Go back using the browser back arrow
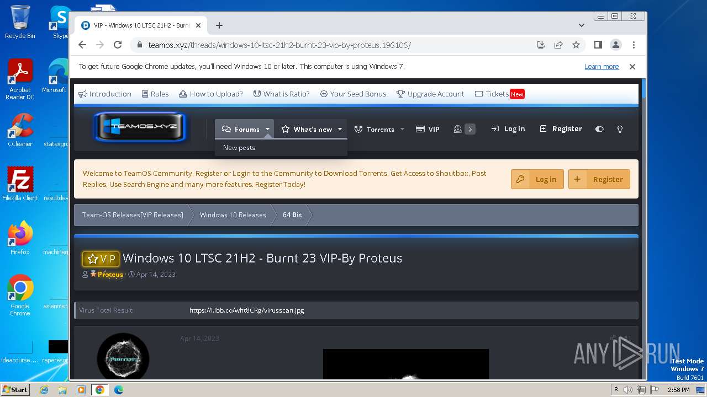The height and width of the screenshot is (397, 707). [x=82, y=45]
